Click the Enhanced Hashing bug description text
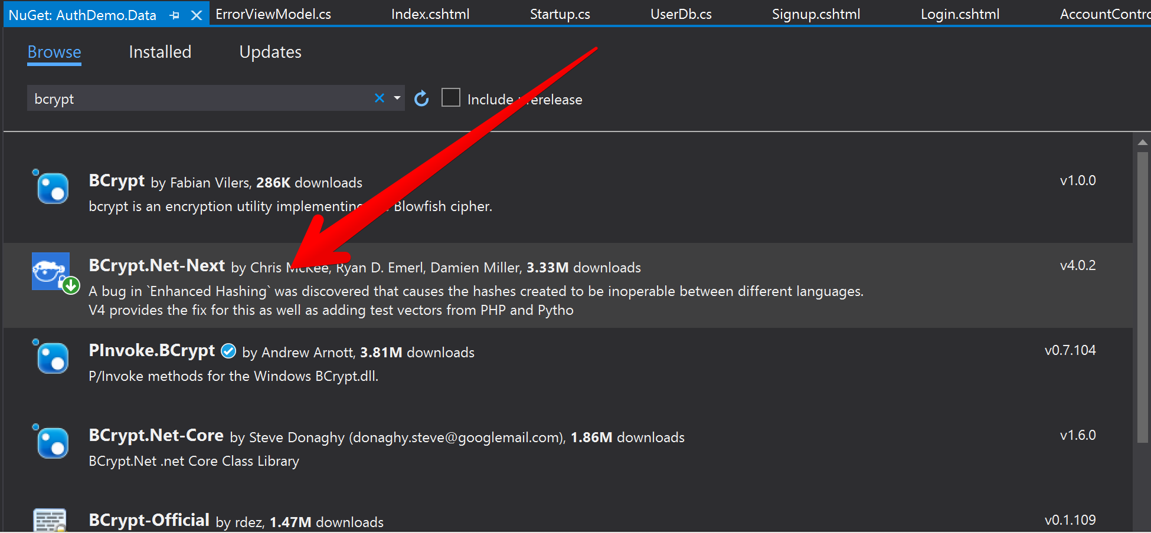 [476, 301]
